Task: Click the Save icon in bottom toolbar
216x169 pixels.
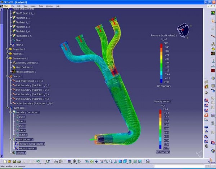Action: click(x=14, y=161)
